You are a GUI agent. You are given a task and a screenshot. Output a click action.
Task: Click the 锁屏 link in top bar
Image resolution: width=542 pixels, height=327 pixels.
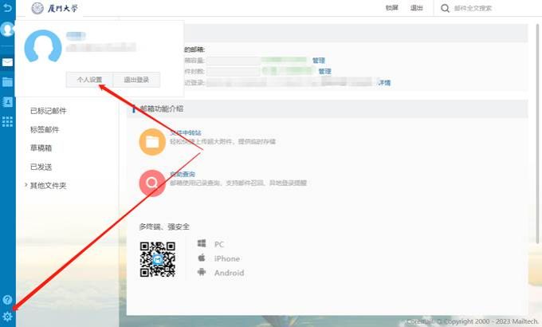[391, 8]
